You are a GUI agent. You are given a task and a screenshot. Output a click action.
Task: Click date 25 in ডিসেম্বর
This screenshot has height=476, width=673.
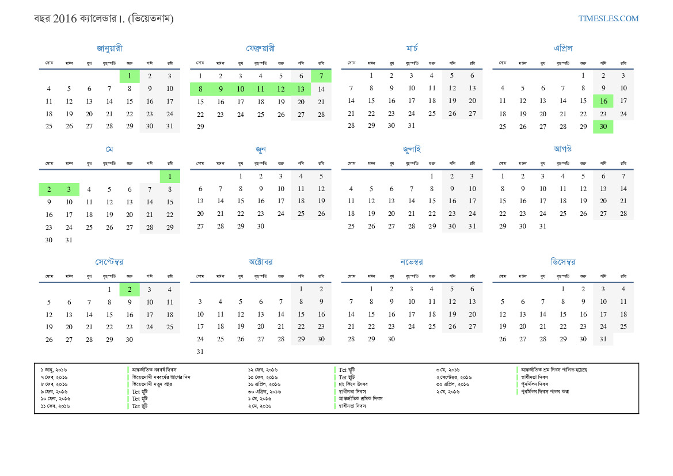point(623,326)
